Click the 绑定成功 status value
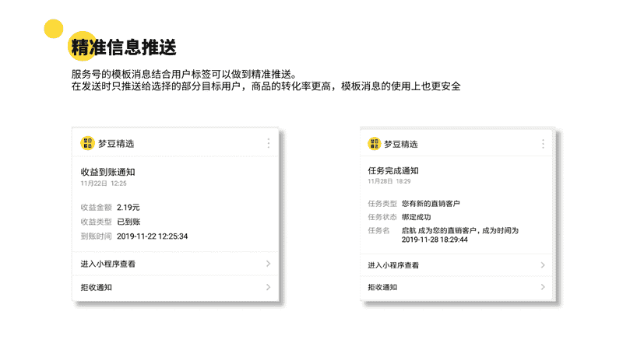Image resolution: width=623 pixels, height=350 pixels. click(416, 217)
